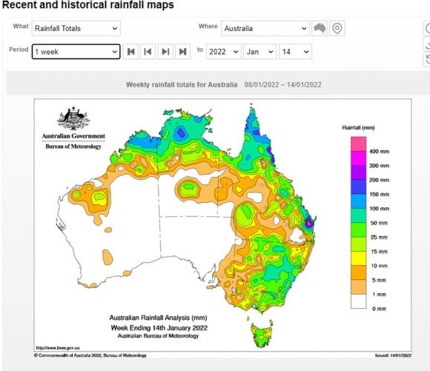Click the 5 mm orange legend swatch

[358, 273]
